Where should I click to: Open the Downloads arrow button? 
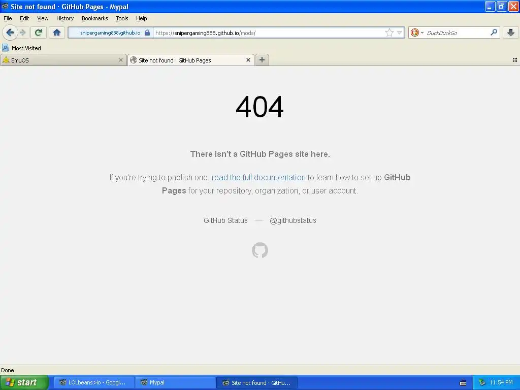click(511, 32)
